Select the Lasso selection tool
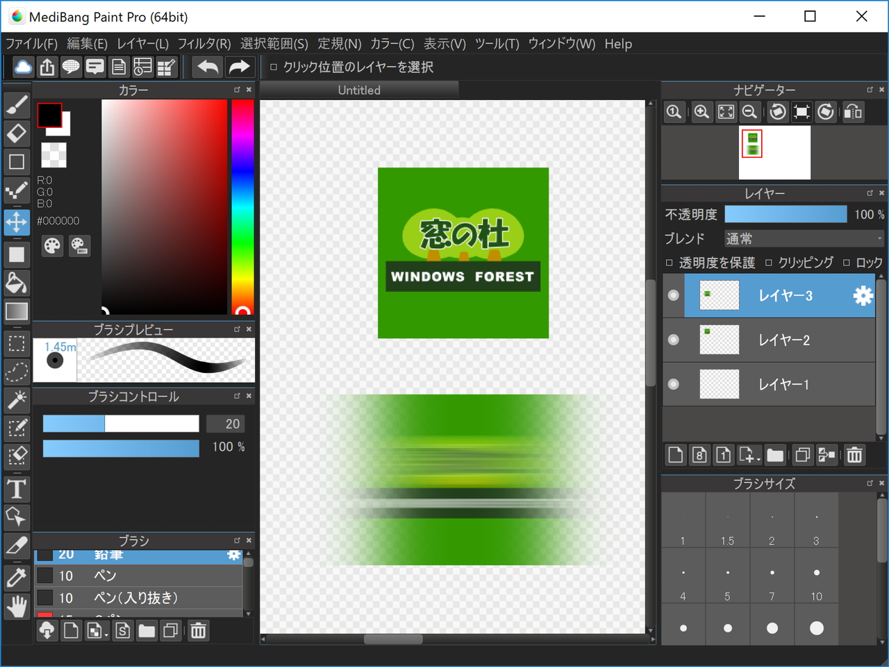Viewport: 889px width, 667px height. tap(17, 372)
